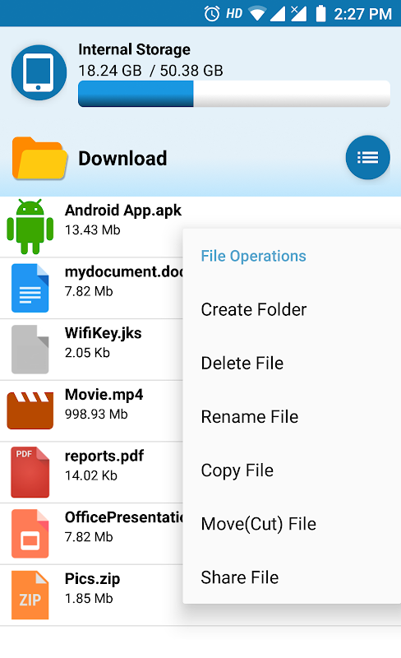The height and width of the screenshot is (658, 401).
Task: Click the 13.43 Mb size label
Action: [x=93, y=230]
